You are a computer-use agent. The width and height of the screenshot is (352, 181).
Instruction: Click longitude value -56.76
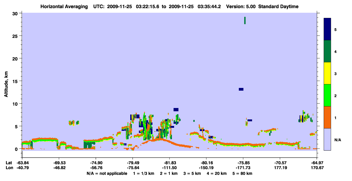click(96, 168)
